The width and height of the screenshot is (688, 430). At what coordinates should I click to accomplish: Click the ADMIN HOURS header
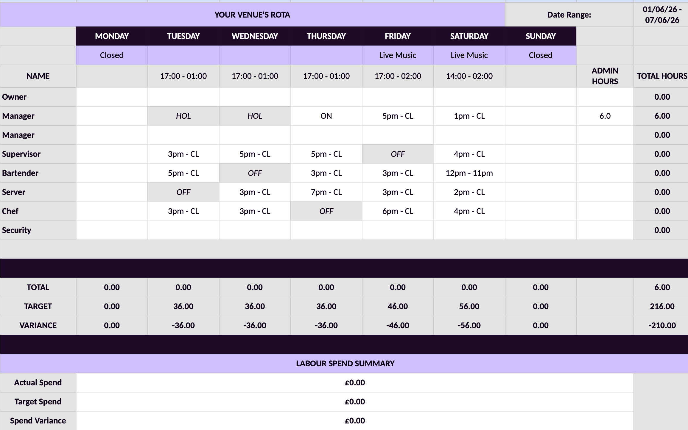(605, 76)
